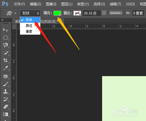The width and height of the screenshot is (146, 121).
Task: Open the 3D(D) menu
Action: pos(130,4)
